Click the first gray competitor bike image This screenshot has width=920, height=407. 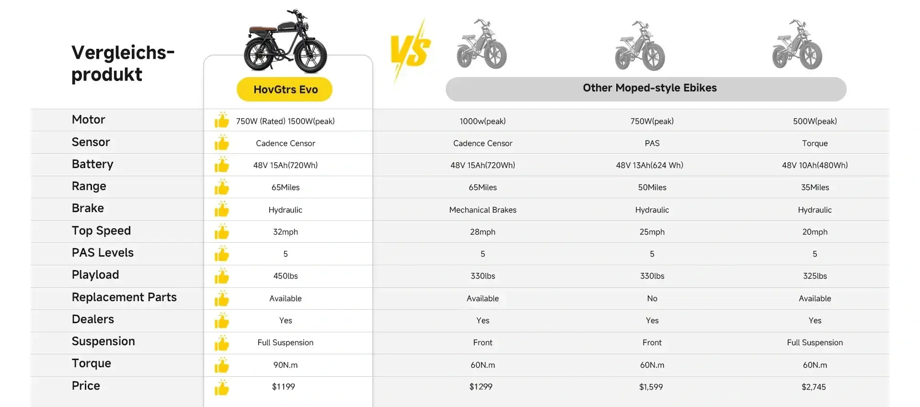[482, 45]
